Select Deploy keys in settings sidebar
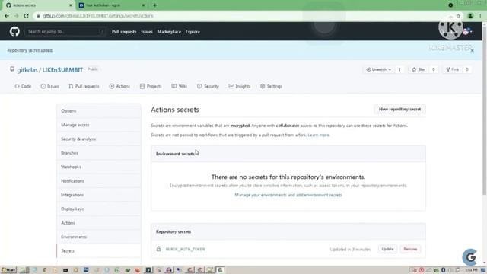Viewport: 487px width, 274px height. 99,209
